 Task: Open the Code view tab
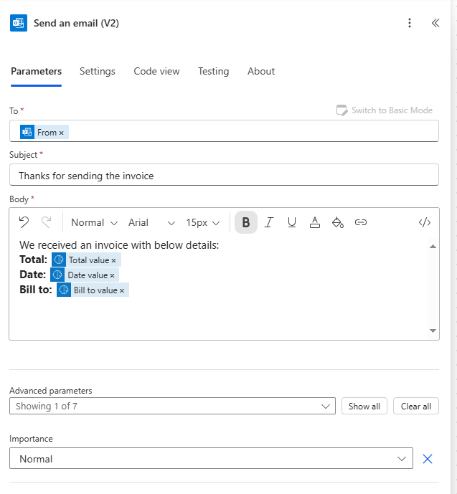point(156,71)
